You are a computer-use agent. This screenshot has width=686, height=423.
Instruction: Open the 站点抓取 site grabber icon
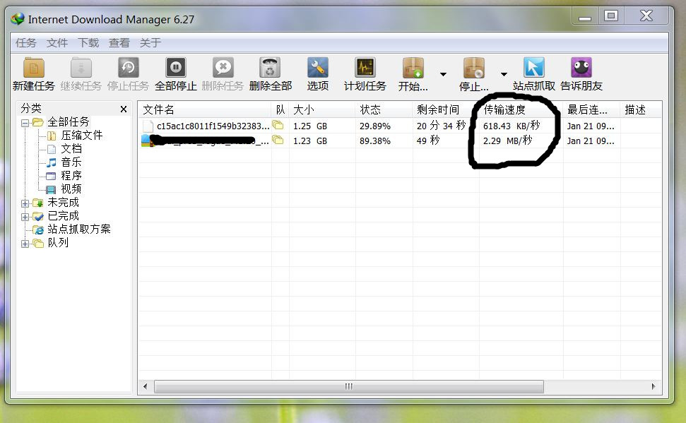coord(533,68)
